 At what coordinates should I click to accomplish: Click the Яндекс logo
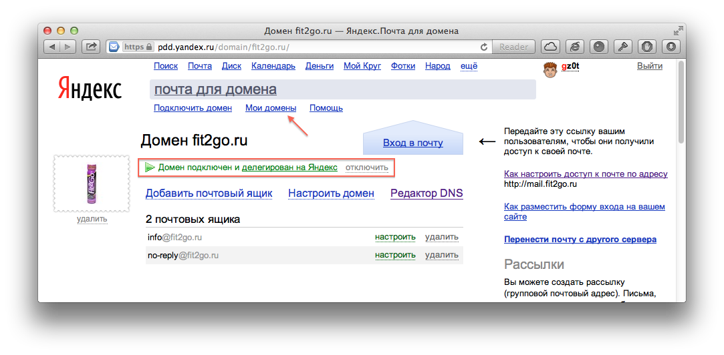90,89
